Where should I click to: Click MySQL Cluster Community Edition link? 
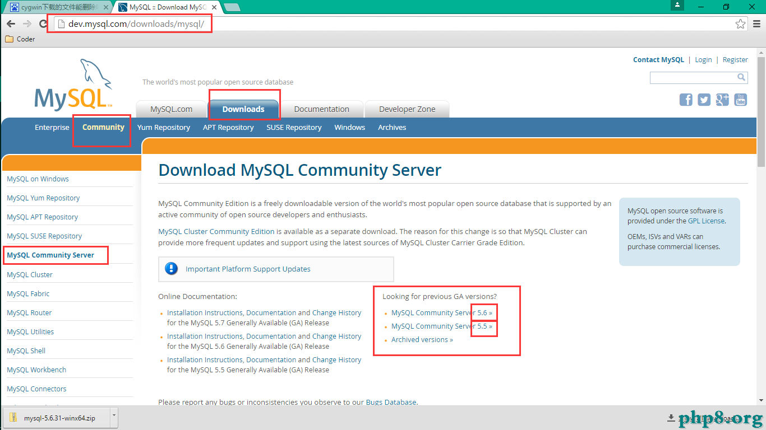(216, 232)
